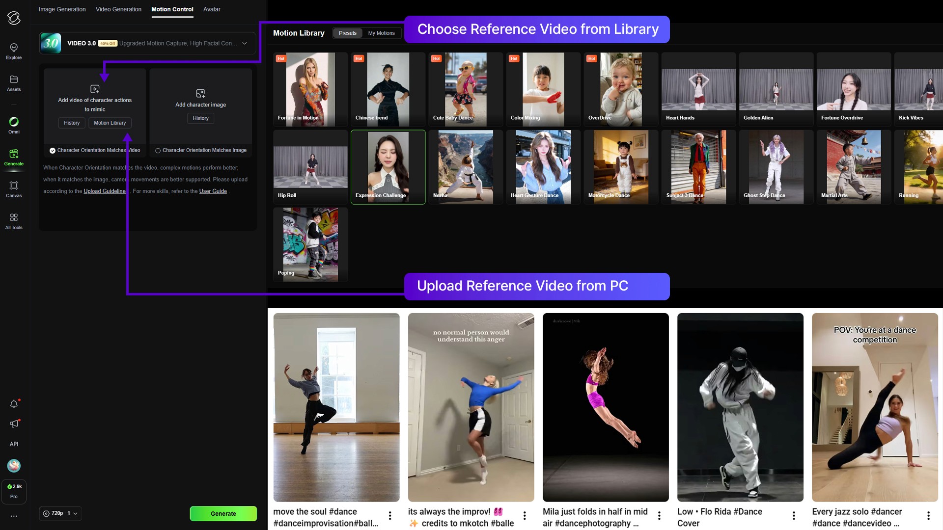
Task: Open the 720p resolution dropdown
Action: 60,513
